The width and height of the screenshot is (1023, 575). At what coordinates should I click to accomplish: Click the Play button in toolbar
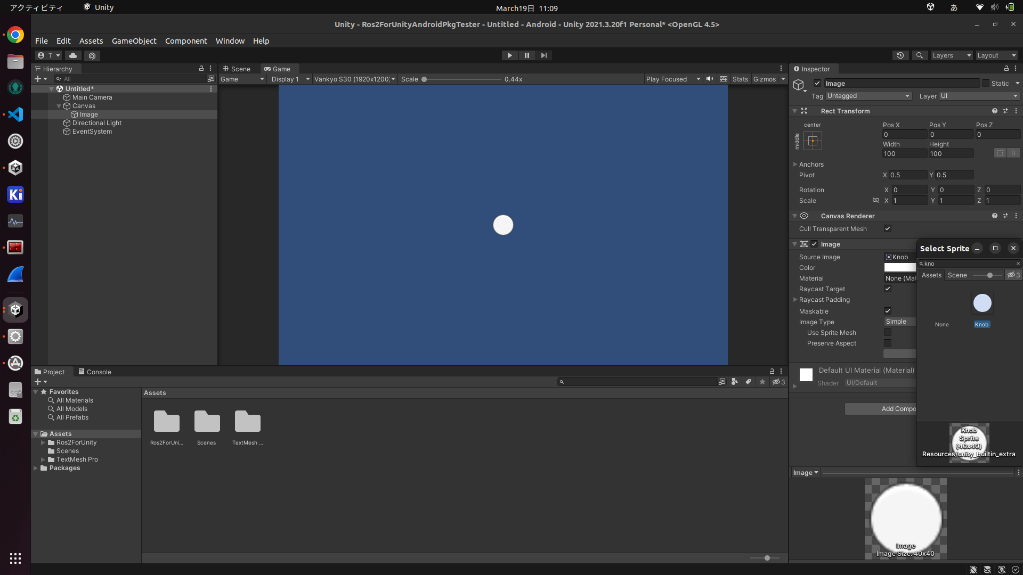[x=509, y=55]
